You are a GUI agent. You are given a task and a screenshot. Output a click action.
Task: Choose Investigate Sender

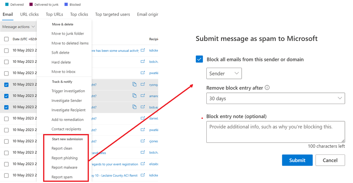[67, 100]
